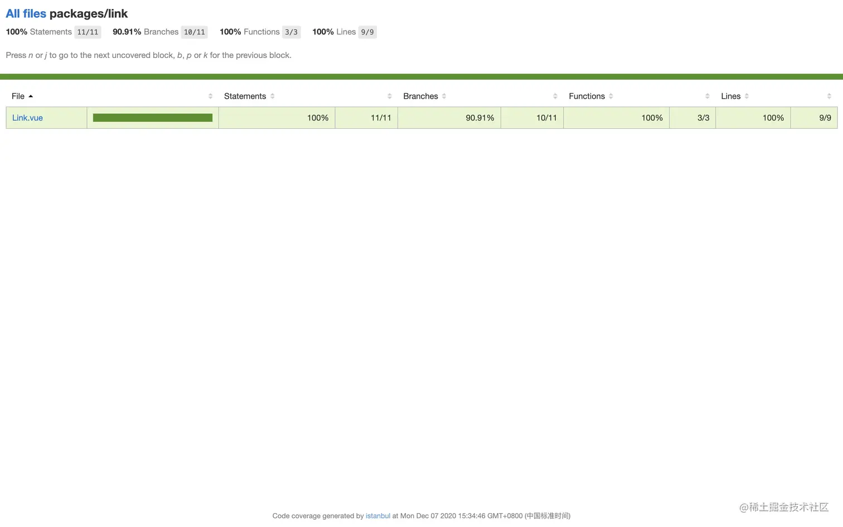This screenshot has height=527, width=843.
Task: Click the 10/11 cell in Link.vue row
Action: [532, 118]
